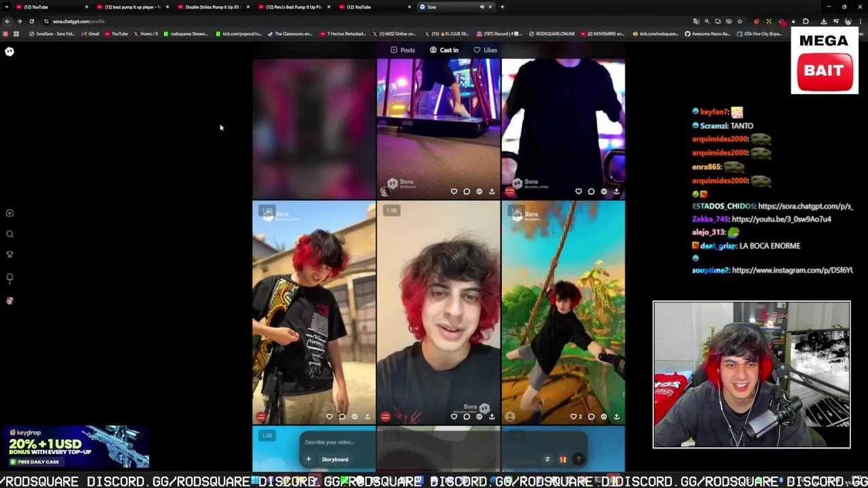Open the RODSQUARE.ONLINE bookmark
Screen dimensions: 868x488
point(551,34)
